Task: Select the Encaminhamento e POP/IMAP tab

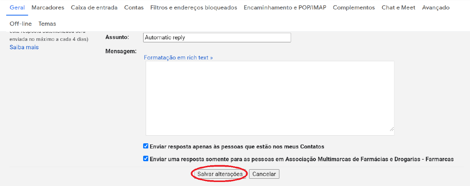Action: click(285, 8)
